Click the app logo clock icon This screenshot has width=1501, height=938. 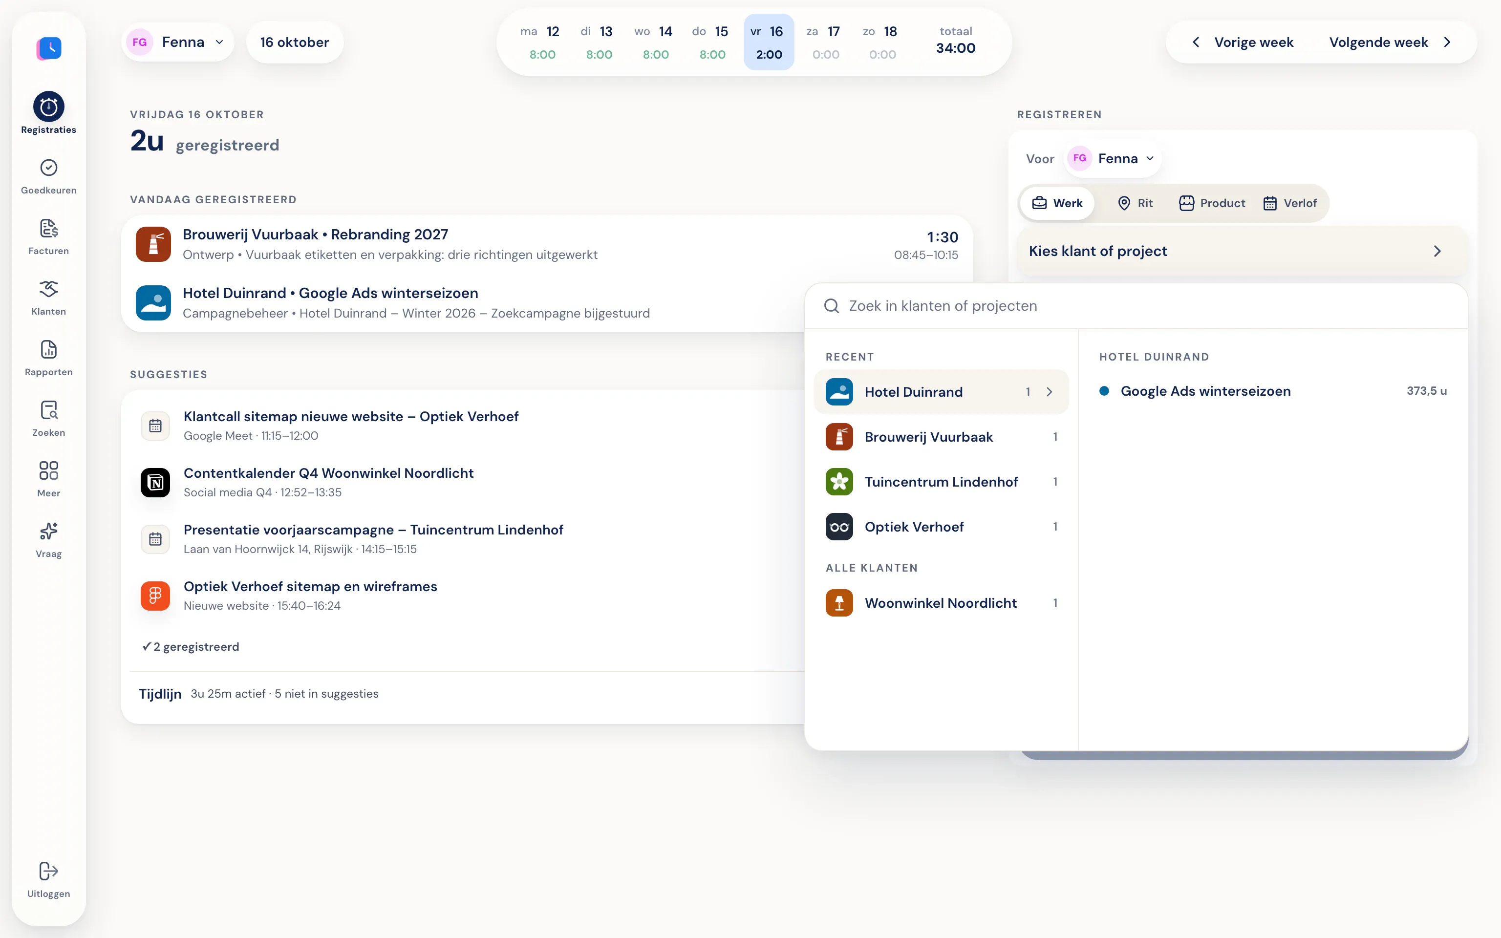[49, 48]
